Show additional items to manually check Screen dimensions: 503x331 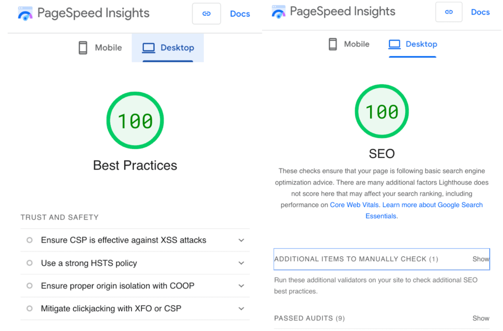click(480, 259)
